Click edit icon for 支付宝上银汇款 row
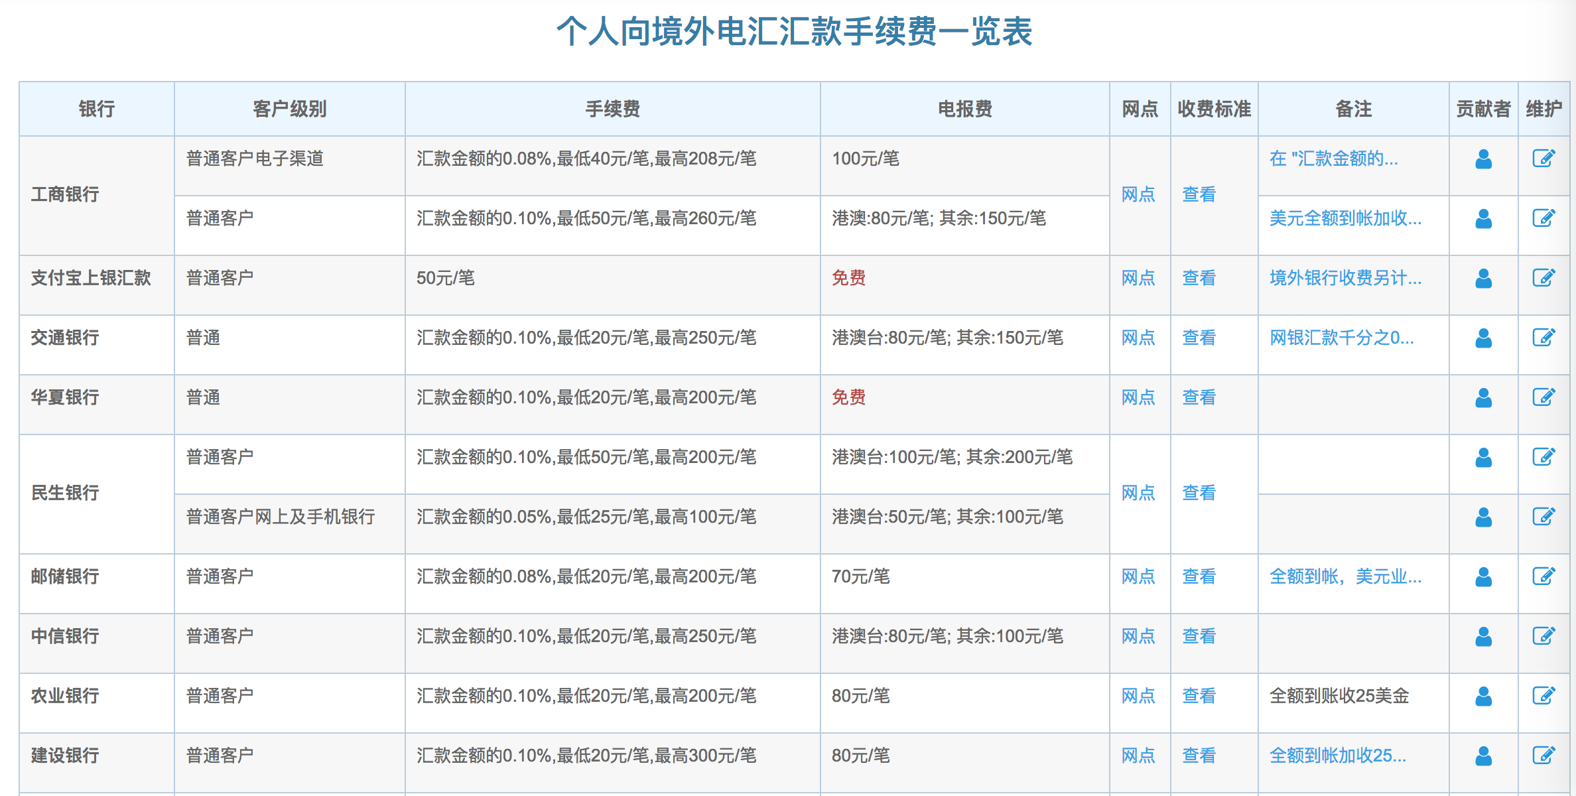Screen dimensions: 1576x796 tap(1543, 278)
